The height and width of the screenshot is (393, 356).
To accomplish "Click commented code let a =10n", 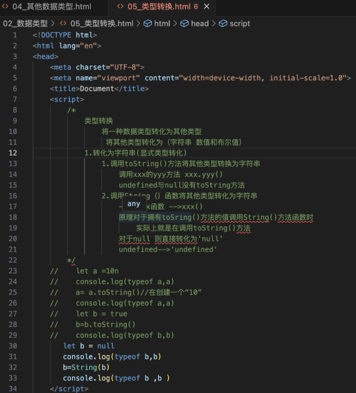I will click(x=97, y=271).
